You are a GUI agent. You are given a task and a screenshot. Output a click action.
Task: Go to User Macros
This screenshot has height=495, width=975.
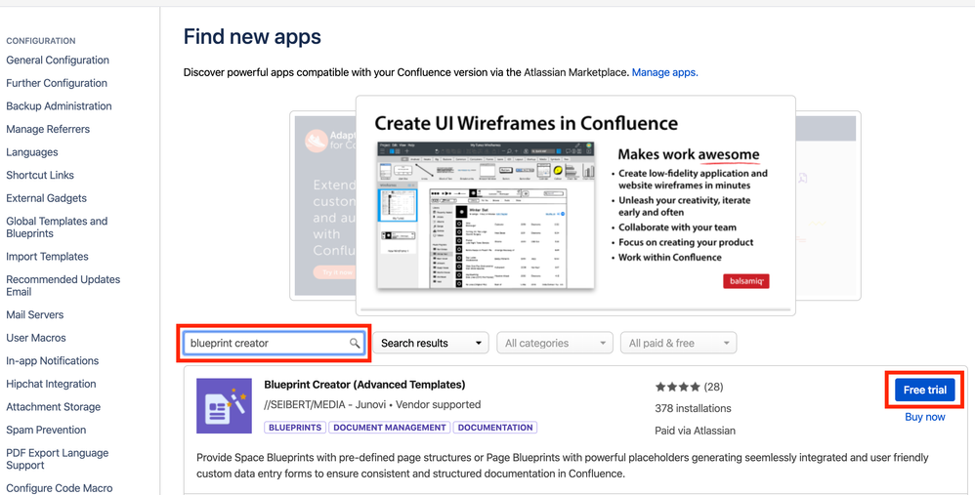[x=36, y=338]
